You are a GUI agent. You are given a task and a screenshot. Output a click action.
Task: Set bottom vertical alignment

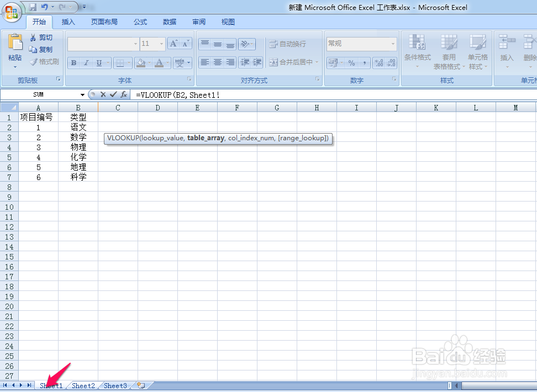[230, 44]
